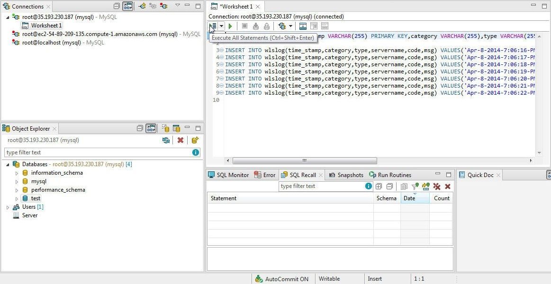Click Execute All Statements icon
Image resolution: width=551 pixels, height=284 pixels.
coord(213,26)
